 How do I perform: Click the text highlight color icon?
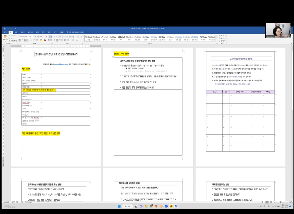click(x=41, y=40)
